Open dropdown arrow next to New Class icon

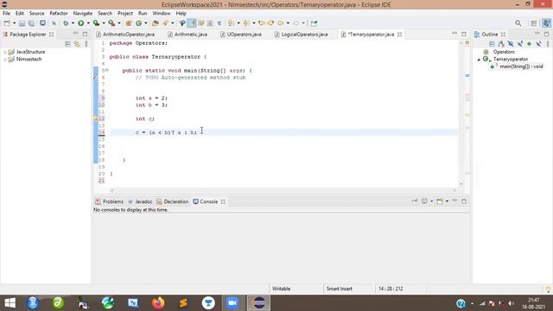click(x=146, y=23)
